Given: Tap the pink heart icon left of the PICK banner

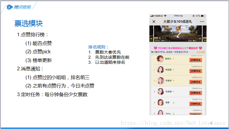Looking at the screenshot, I should [x=155, y=48].
